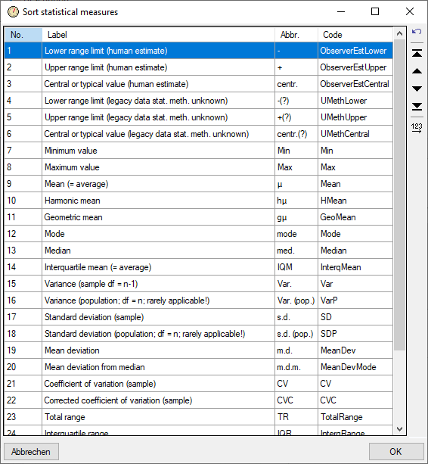Click the HMean code cell
This screenshot has width=428, height=464.
pos(355,201)
